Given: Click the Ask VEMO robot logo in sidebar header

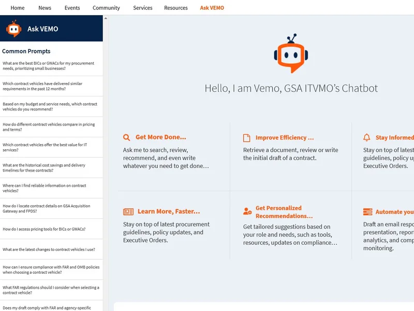Looking at the screenshot, I should pyautogui.click(x=14, y=29).
